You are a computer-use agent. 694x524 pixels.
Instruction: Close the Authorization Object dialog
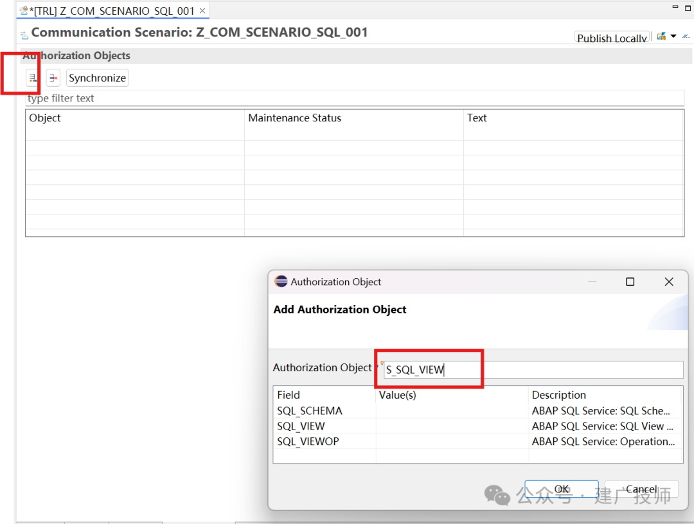point(669,282)
